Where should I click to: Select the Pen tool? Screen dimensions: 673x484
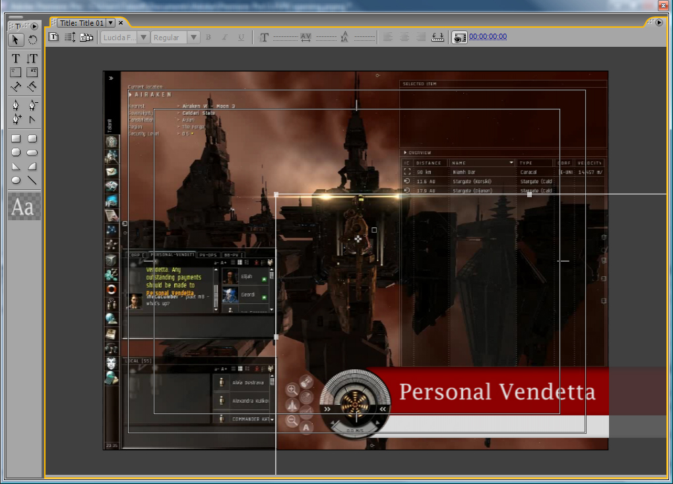[15, 105]
